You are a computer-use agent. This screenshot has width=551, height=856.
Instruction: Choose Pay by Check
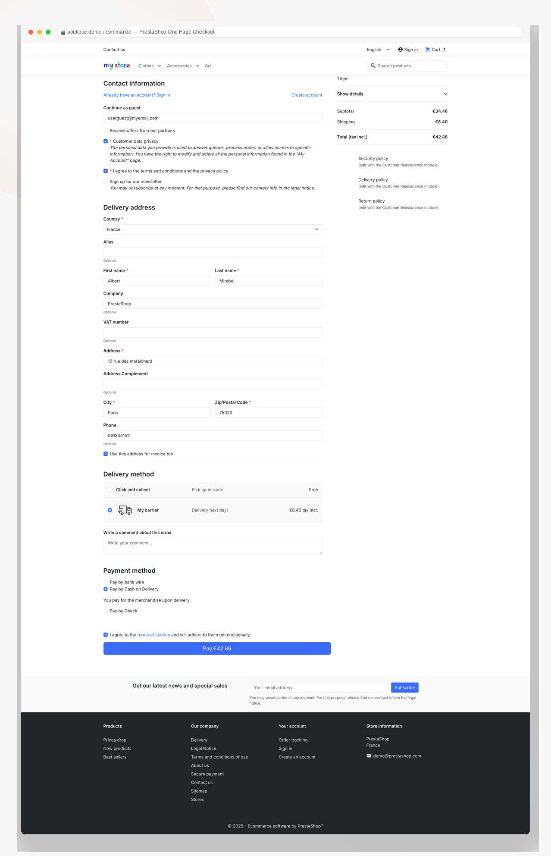click(x=106, y=611)
